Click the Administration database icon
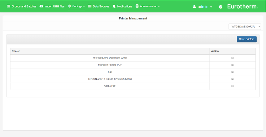This screenshot has height=137, width=266. [x=137, y=6]
